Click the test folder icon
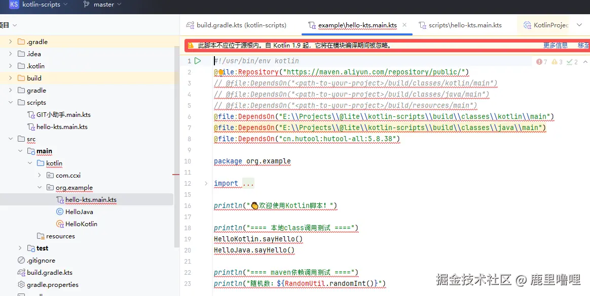The image size is (590, 296). 31,248
